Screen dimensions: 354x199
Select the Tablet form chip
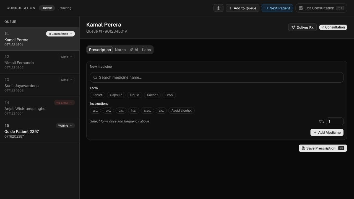[x=97, y=95]
